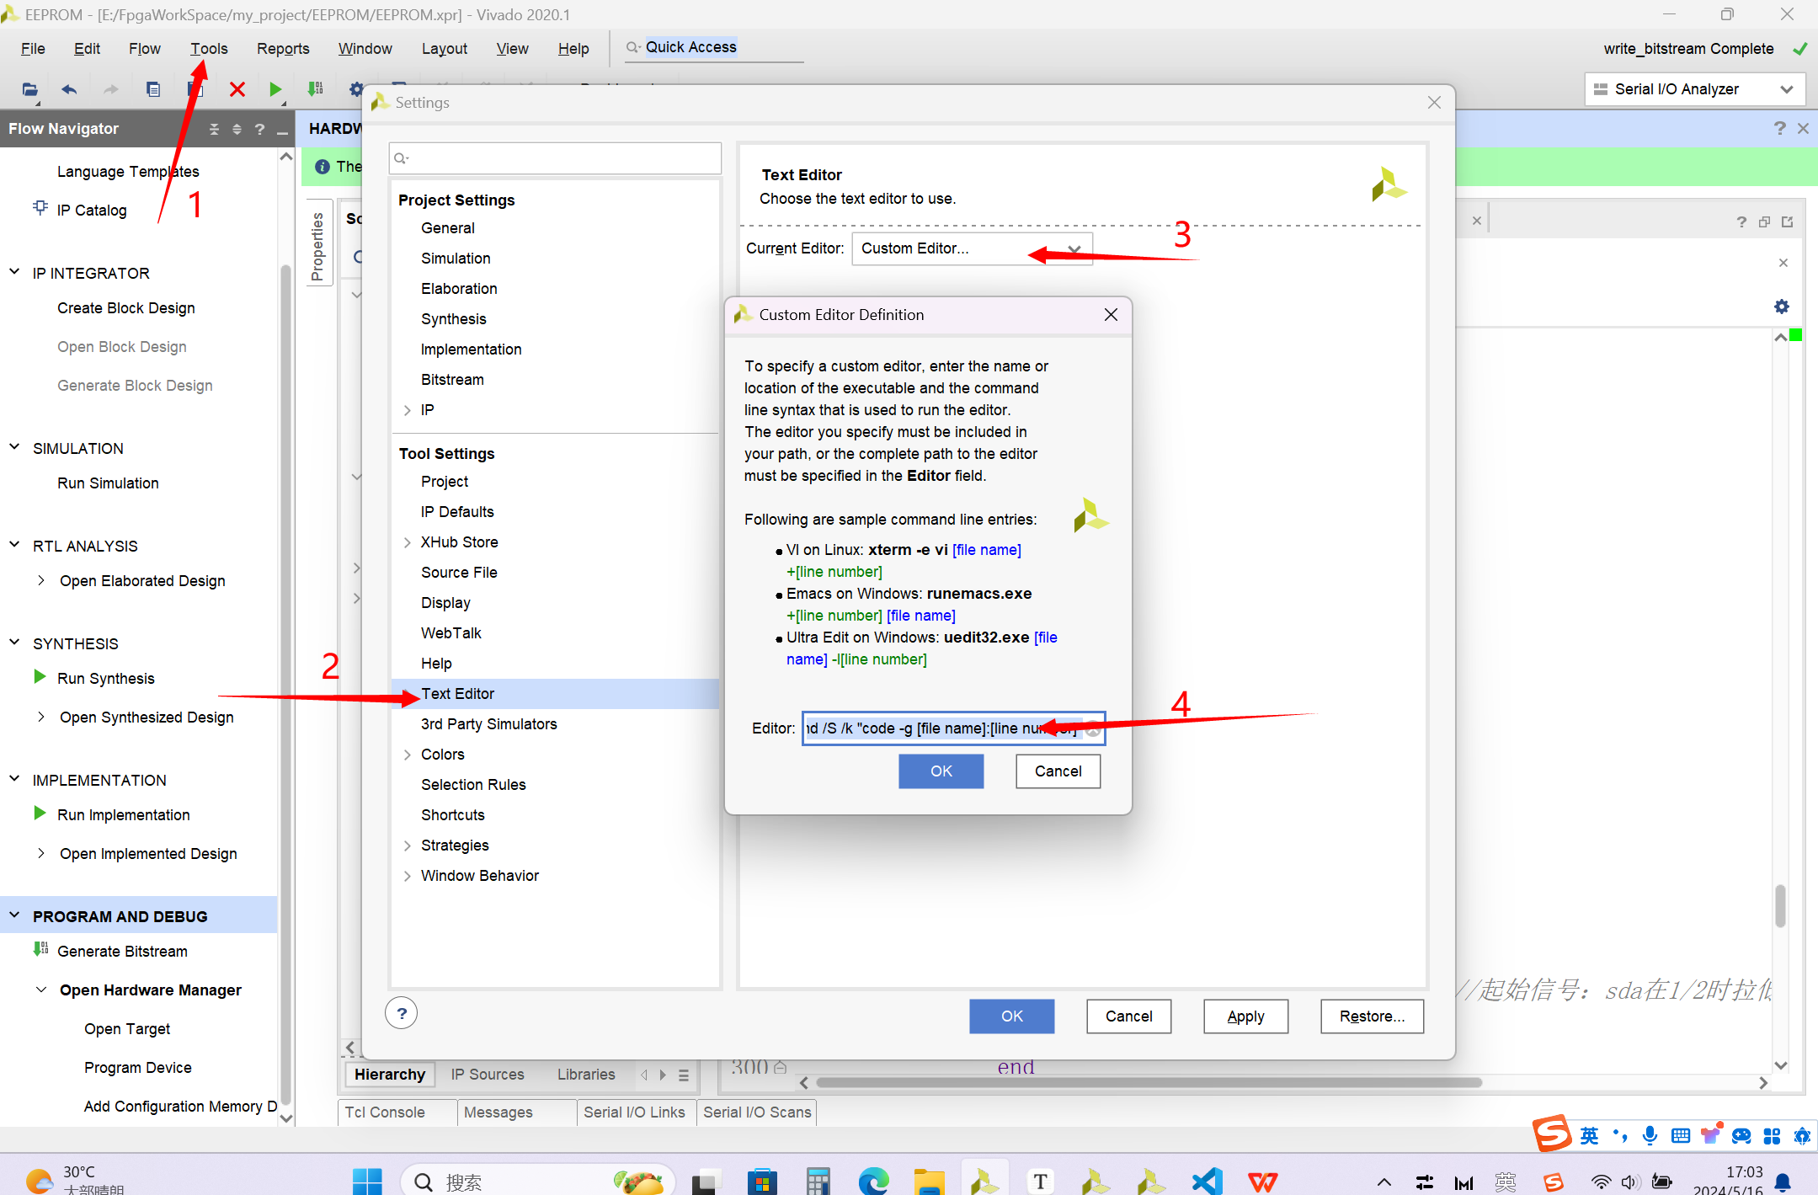Click the Open Project toolbar icon
The image size is (1818, 1195).
point(29,89)
